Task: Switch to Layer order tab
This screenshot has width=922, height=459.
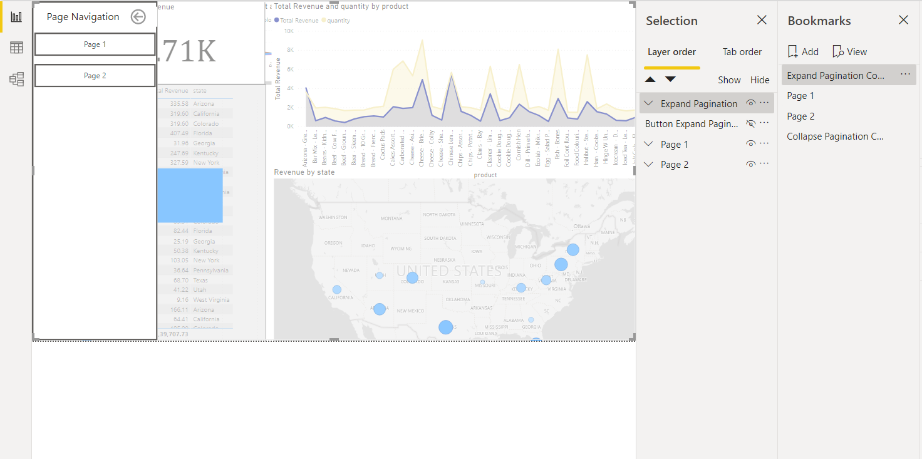Action: click(671, 52)
